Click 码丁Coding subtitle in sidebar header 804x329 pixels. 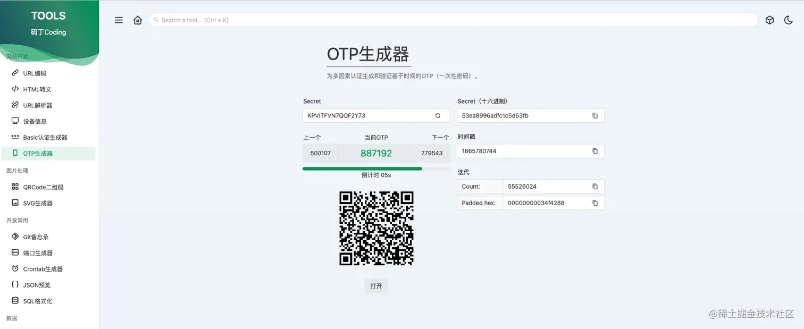(x=48, y=32)
